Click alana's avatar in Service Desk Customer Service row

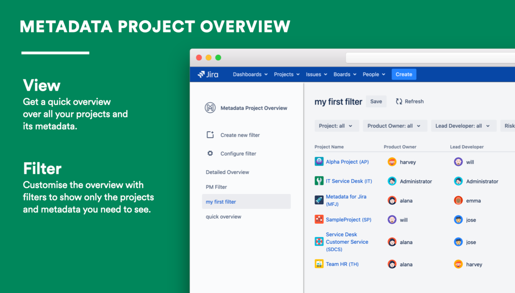(x=392, y=242)
